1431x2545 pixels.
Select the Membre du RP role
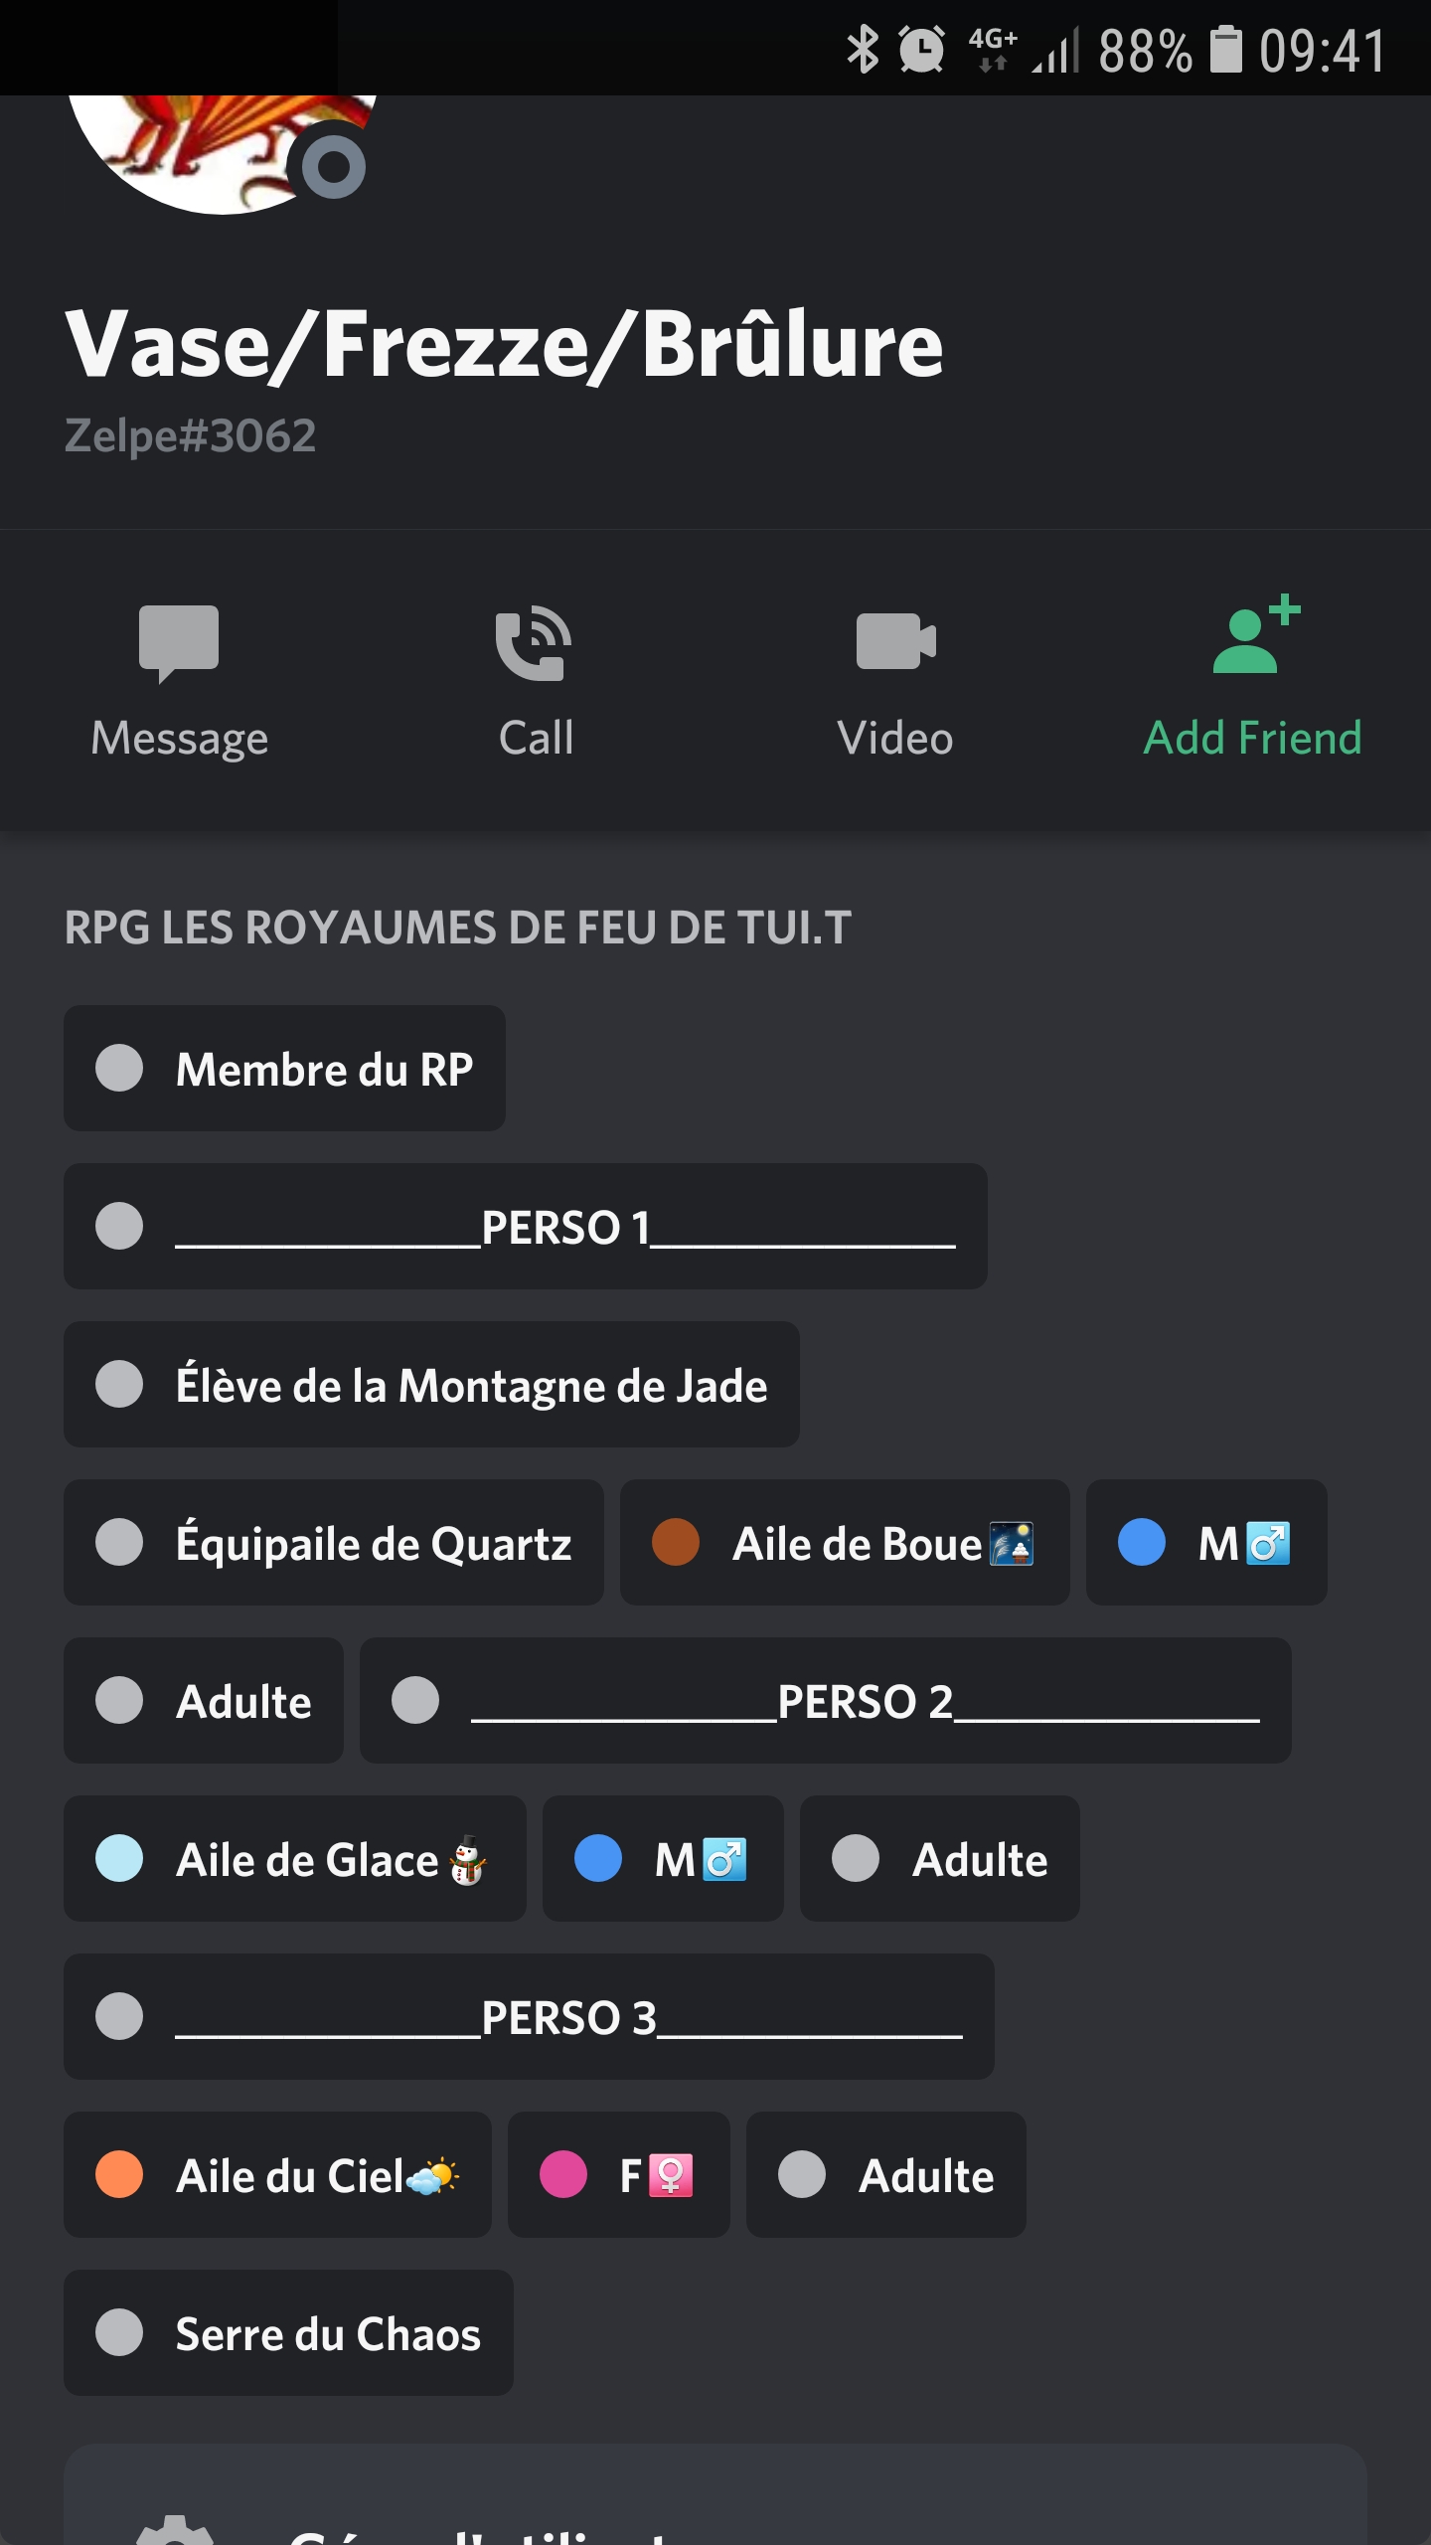tap(284, 1069)
